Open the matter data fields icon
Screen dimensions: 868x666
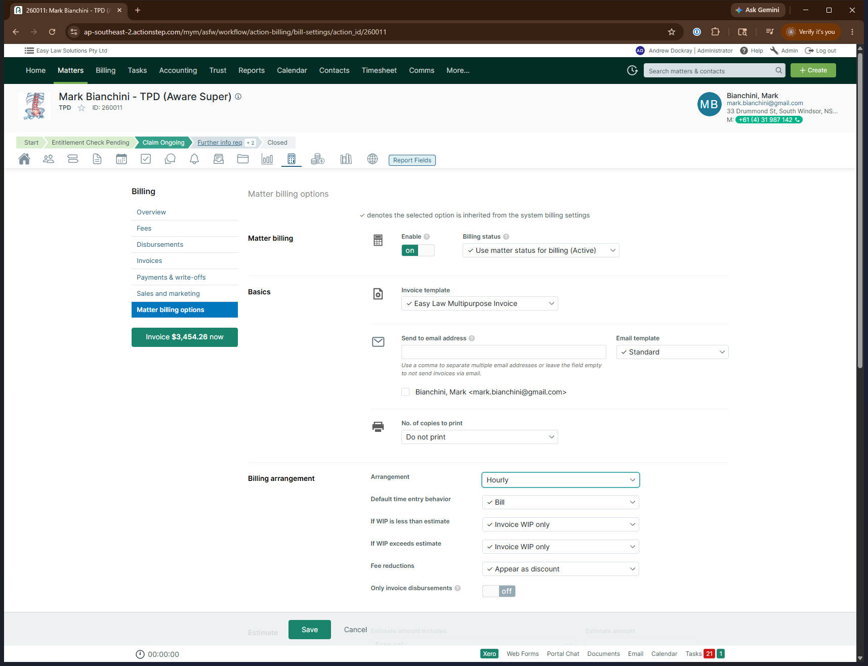click(73, 159)
